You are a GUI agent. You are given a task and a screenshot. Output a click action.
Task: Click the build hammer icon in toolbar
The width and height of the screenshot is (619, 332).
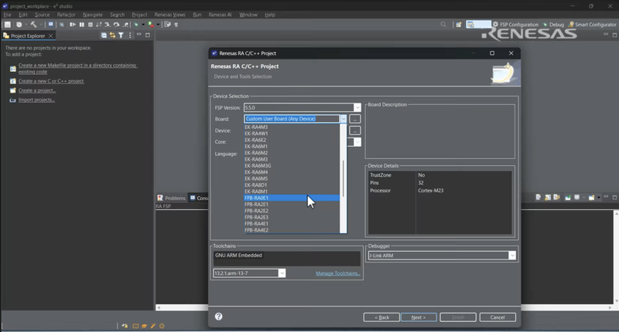pos(33,25)
